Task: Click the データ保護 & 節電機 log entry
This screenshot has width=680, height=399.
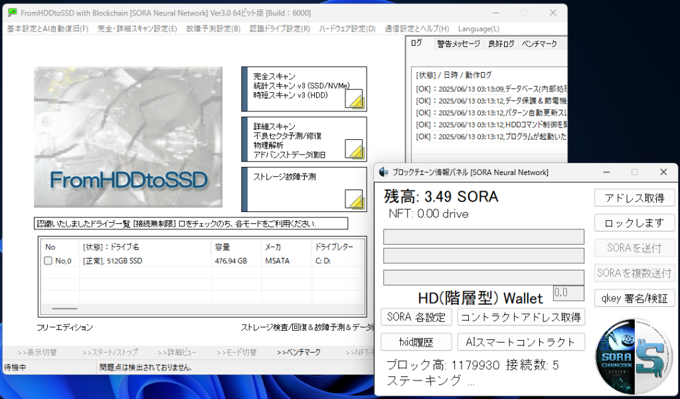Action: coord(491,101)
